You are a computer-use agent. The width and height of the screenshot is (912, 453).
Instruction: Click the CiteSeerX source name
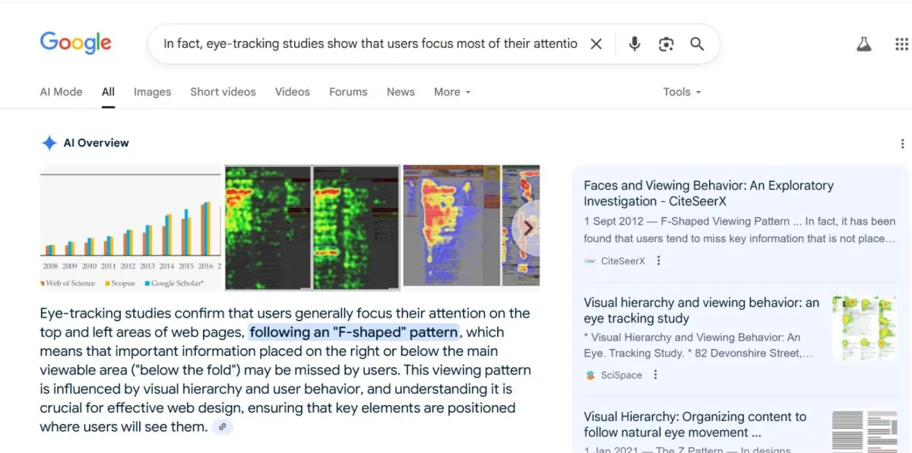click(623, 260)
